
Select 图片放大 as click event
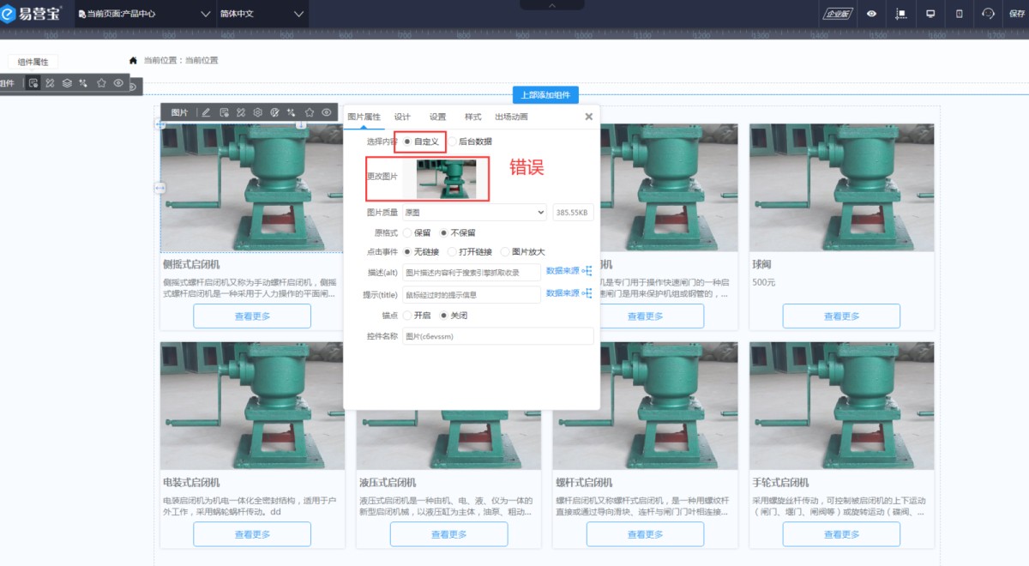[505, 252]
